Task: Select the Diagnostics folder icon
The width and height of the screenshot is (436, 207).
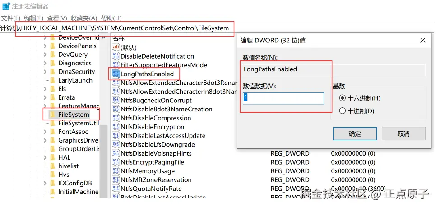Action: [x=52, y=63]
